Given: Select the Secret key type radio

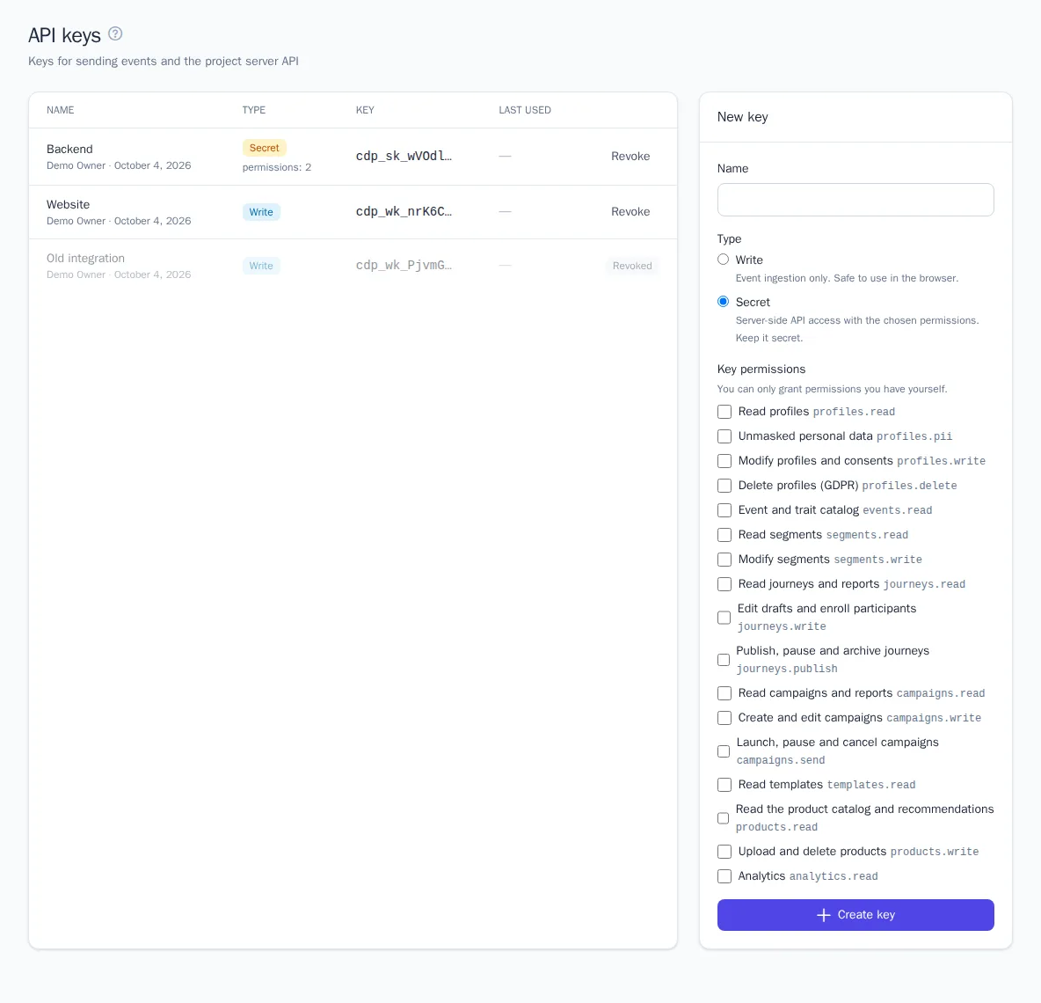Looking at the screenshot, I should [x=723, y=302].
